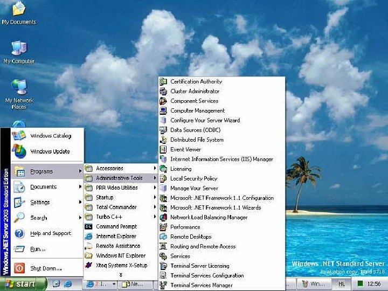Click the Computer Management icon
Viewport: 388px width, 291px height.
(163, 110)
